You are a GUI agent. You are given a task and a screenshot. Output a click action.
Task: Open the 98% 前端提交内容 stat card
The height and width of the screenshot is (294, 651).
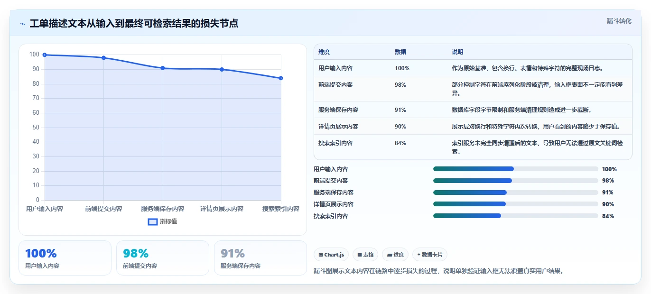(163, 258)
